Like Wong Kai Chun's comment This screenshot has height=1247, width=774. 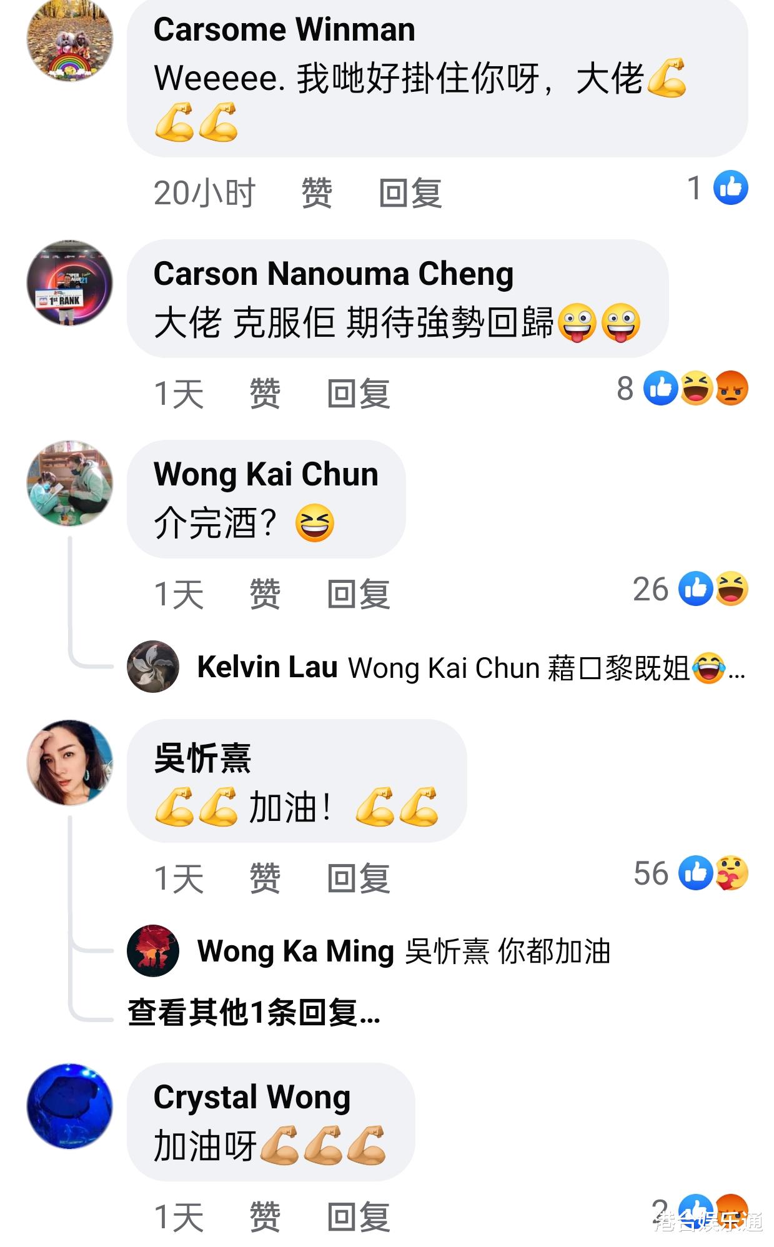pos(264,594)
